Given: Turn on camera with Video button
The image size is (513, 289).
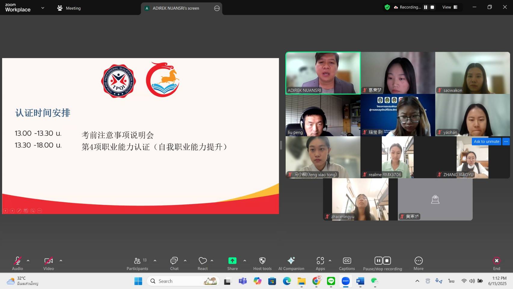Looking at the screenshot, I should click(48, 263).
